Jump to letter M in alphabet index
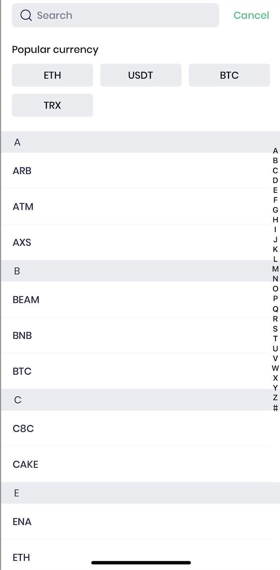The height and width of the screenshot is (570, 280). pyautogui.click(x=275, y=269)
